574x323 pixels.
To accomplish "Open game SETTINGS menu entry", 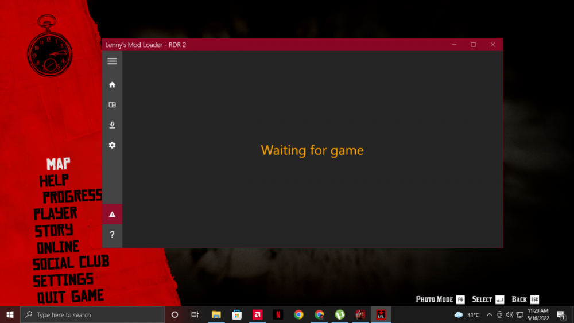I will [63, 280].
